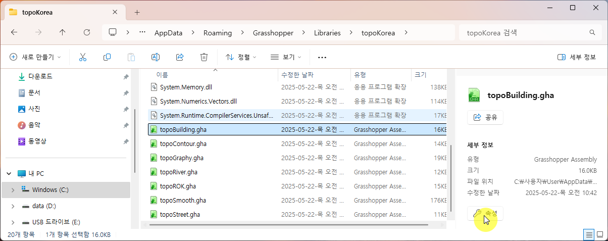The image size is (608, 241).
Task: Go up one folder level
Action: pyautogui.click(x=63, y=32)
